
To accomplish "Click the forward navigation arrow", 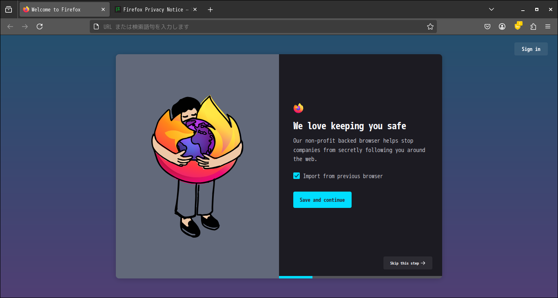I will tap(24, 26).
